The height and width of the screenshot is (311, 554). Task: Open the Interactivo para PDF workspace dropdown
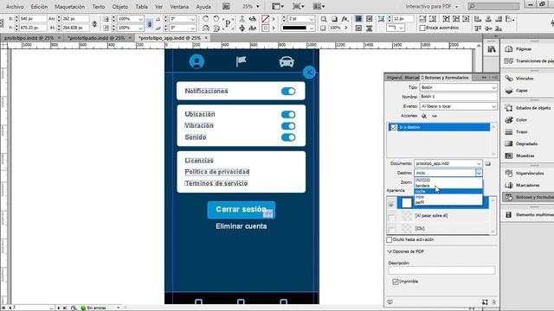point(431,6)
